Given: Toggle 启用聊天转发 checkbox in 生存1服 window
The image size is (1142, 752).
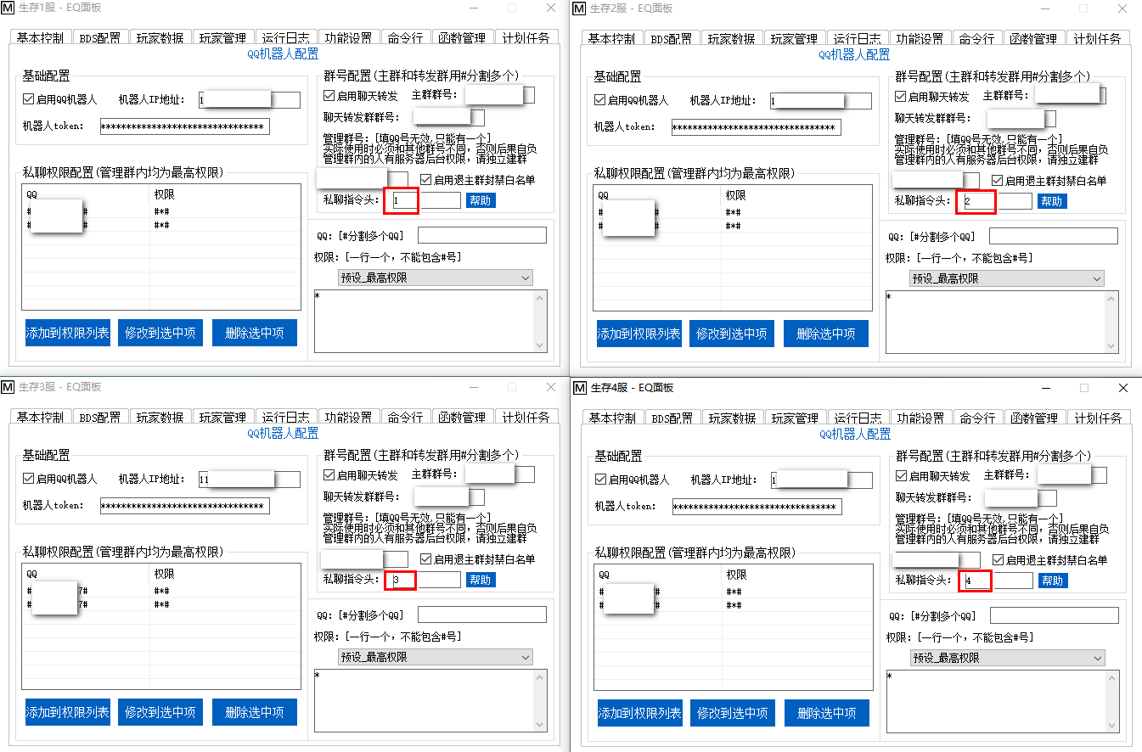Looking at the screenshot, I should (329, 95).
